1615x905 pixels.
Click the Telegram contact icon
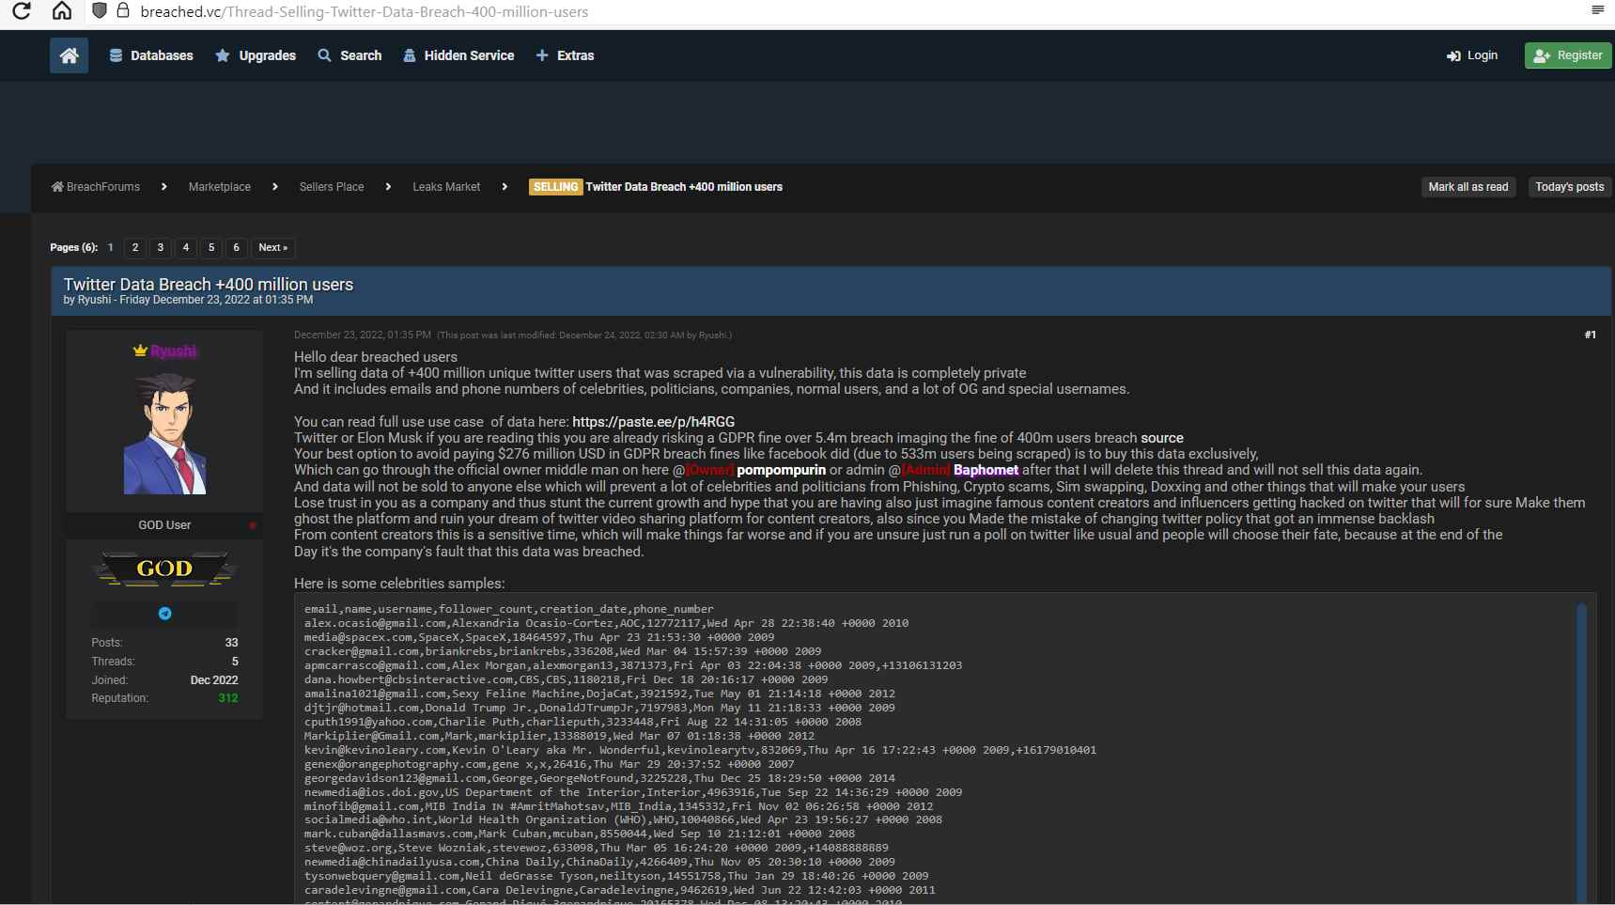click(x=164, y=614)
